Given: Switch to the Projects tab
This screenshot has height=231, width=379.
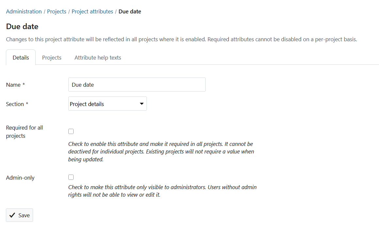Looking at the screenshot, I should coord(51,57).
